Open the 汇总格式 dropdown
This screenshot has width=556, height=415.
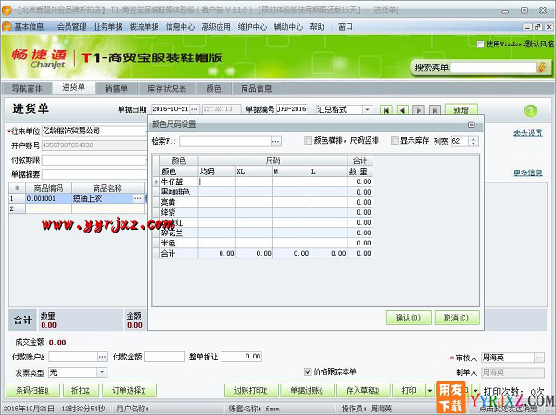coord(367,109)
